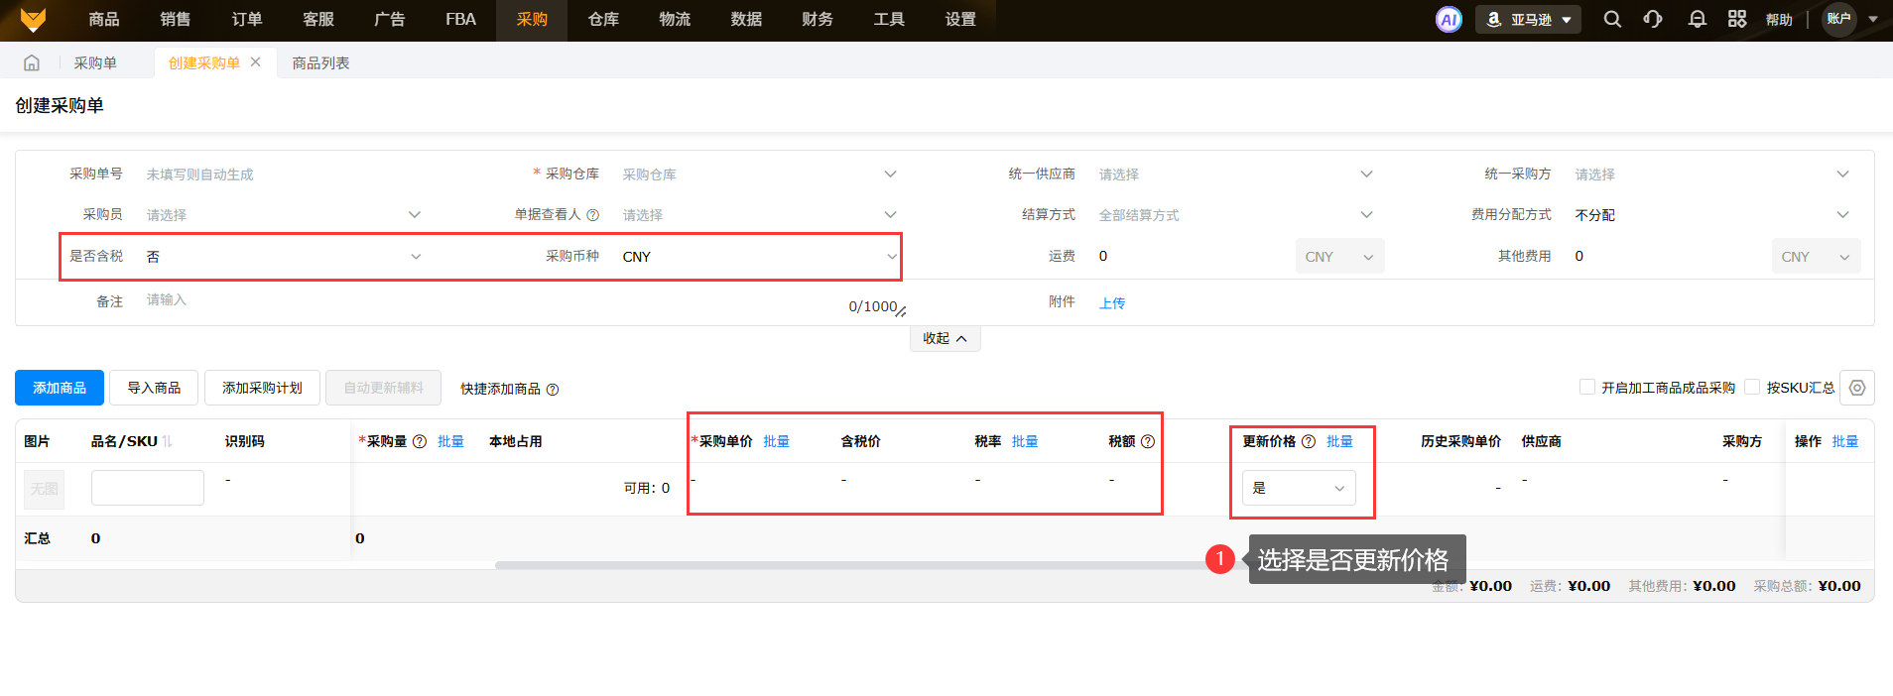
Task: Open the search magnifier icon
Action: (1612, 20)
